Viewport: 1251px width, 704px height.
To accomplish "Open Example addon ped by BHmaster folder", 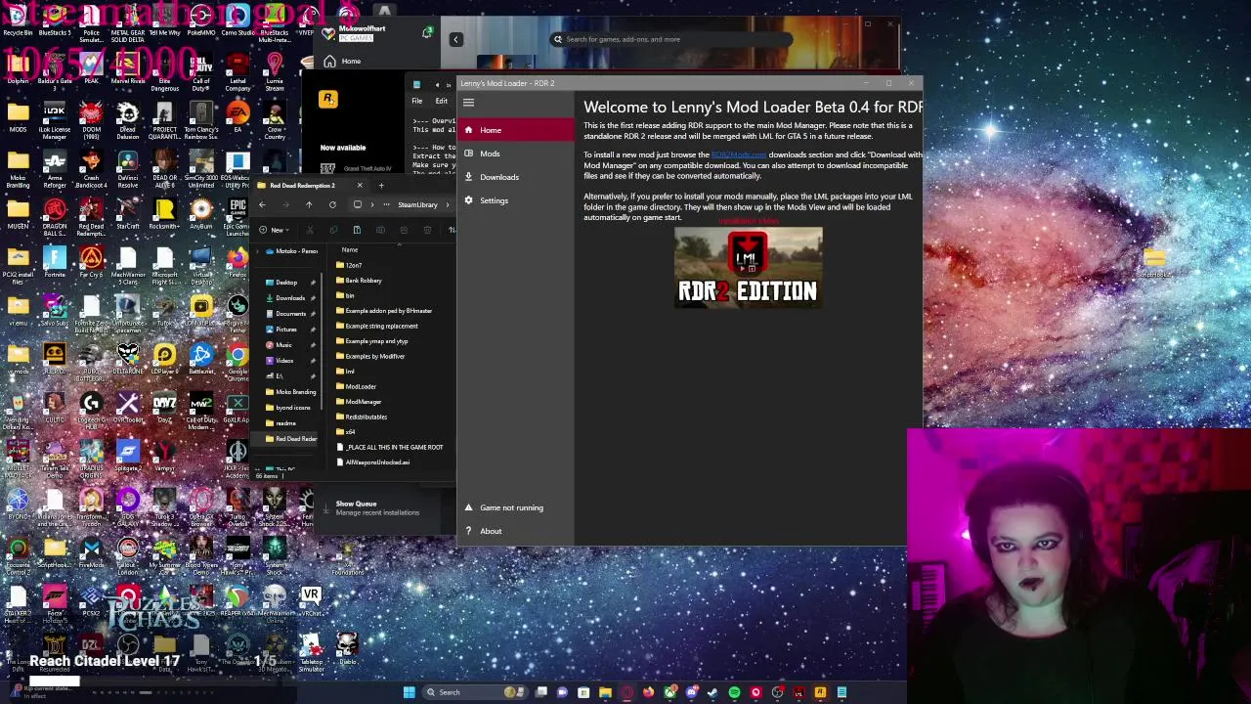I will click(x=384, y=311).
